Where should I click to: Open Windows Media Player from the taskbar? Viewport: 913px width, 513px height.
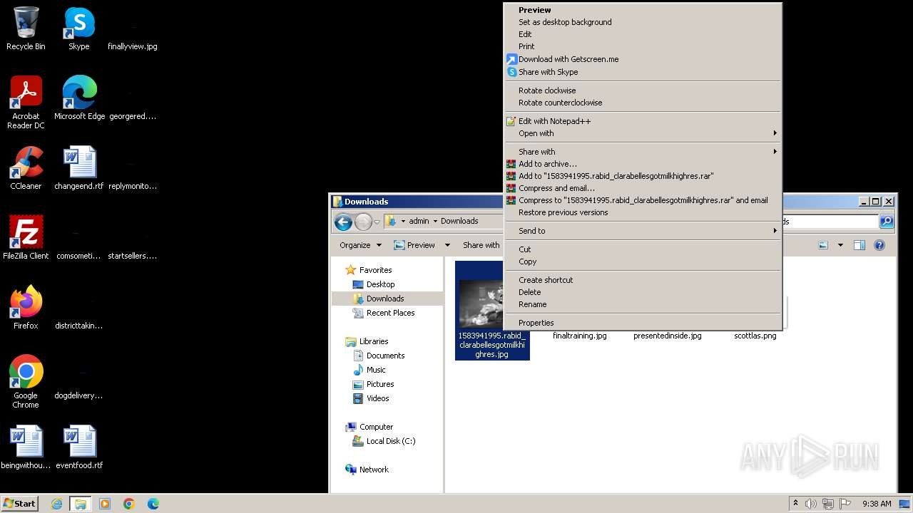point(105,504)
